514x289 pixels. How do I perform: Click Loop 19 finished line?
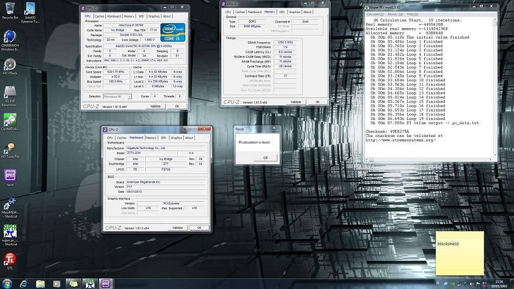[407, 118]
